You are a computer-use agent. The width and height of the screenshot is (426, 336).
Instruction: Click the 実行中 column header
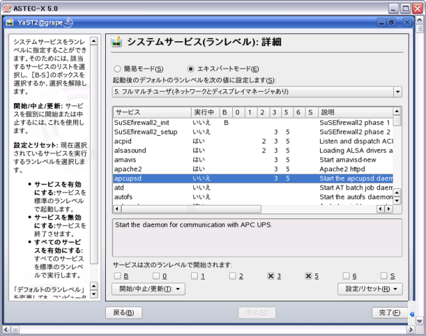pyautogui.click(x=204, y=112)
